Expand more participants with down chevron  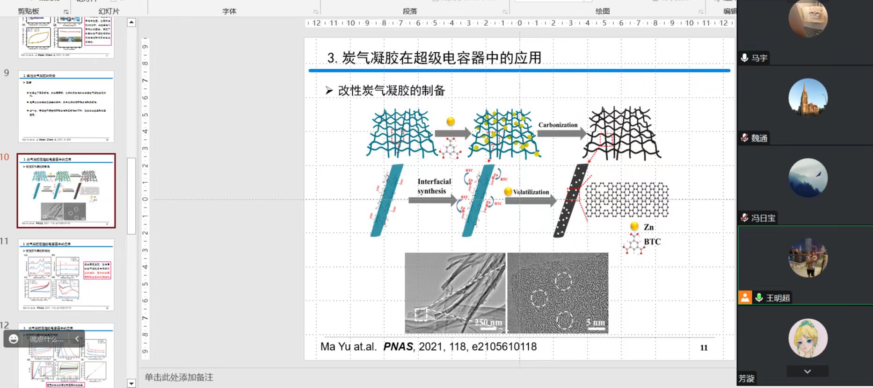click(x=807, y=372)
